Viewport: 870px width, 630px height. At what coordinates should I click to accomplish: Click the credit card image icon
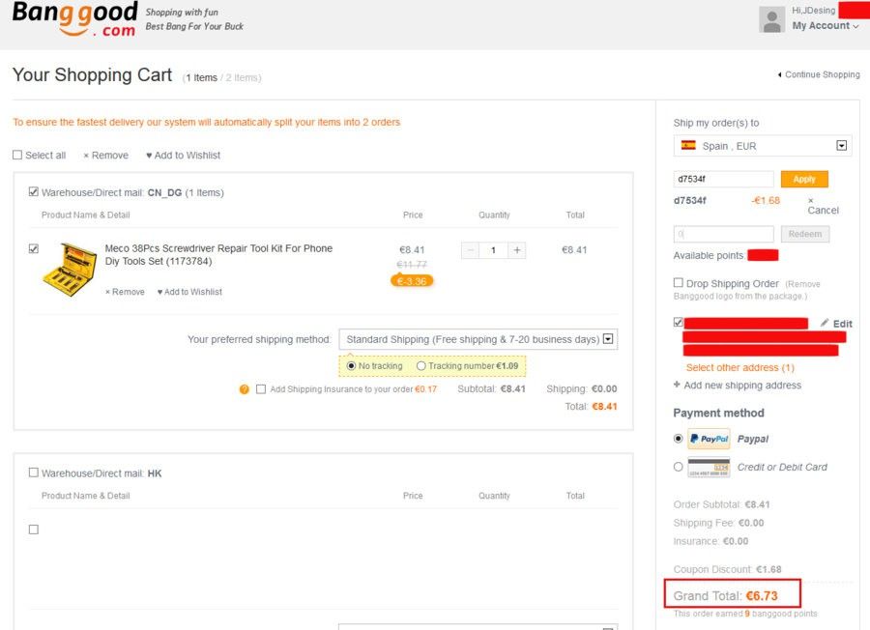click(x=710, y=467)
